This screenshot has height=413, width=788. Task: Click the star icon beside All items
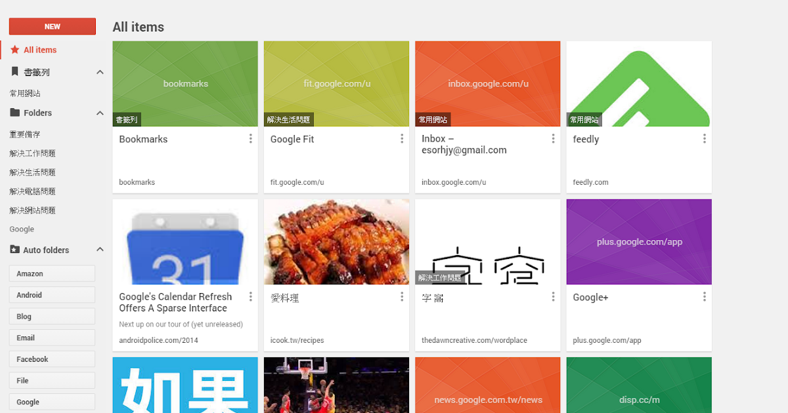tap(15, 50)
